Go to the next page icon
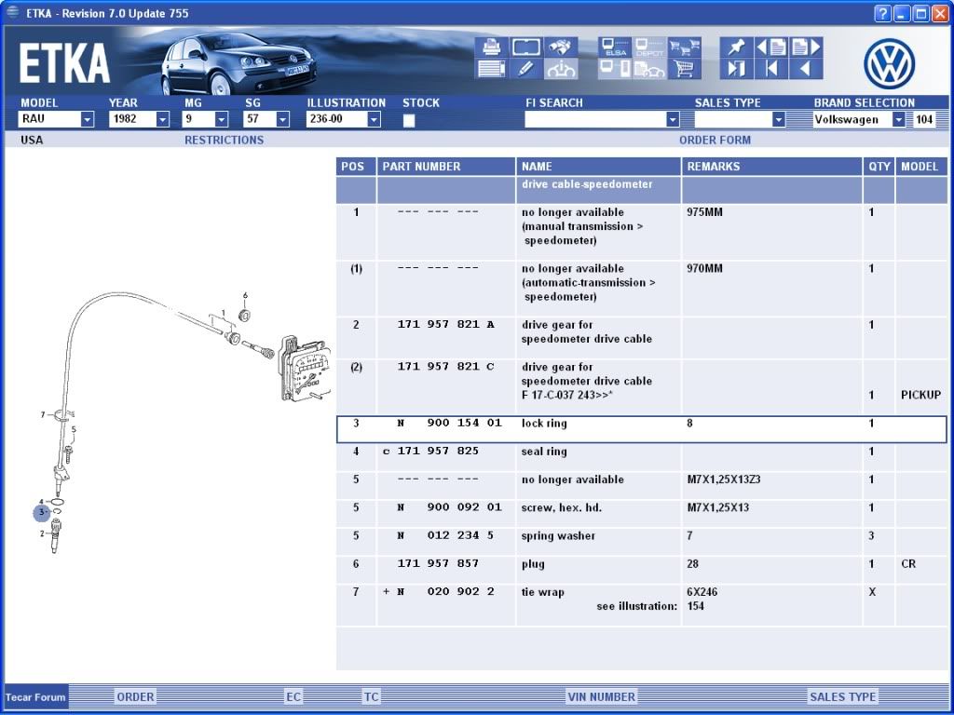The image size is (954, 715). [x=808, y=47]
